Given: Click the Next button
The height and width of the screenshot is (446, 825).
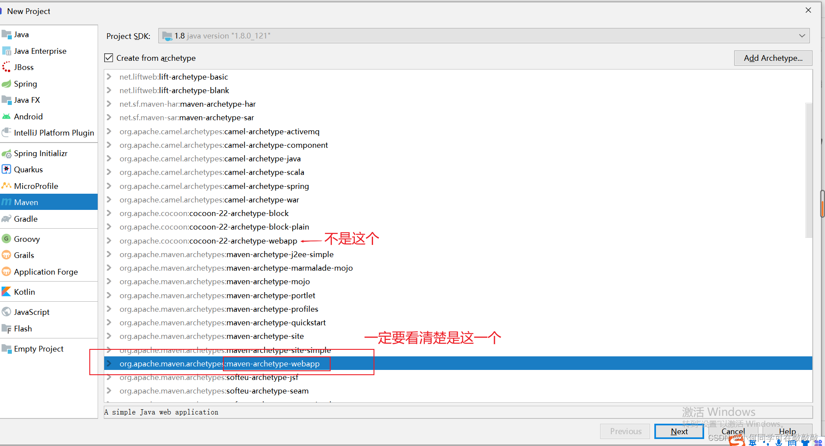Looking at the screenshot, I should (x=679, y=431).
